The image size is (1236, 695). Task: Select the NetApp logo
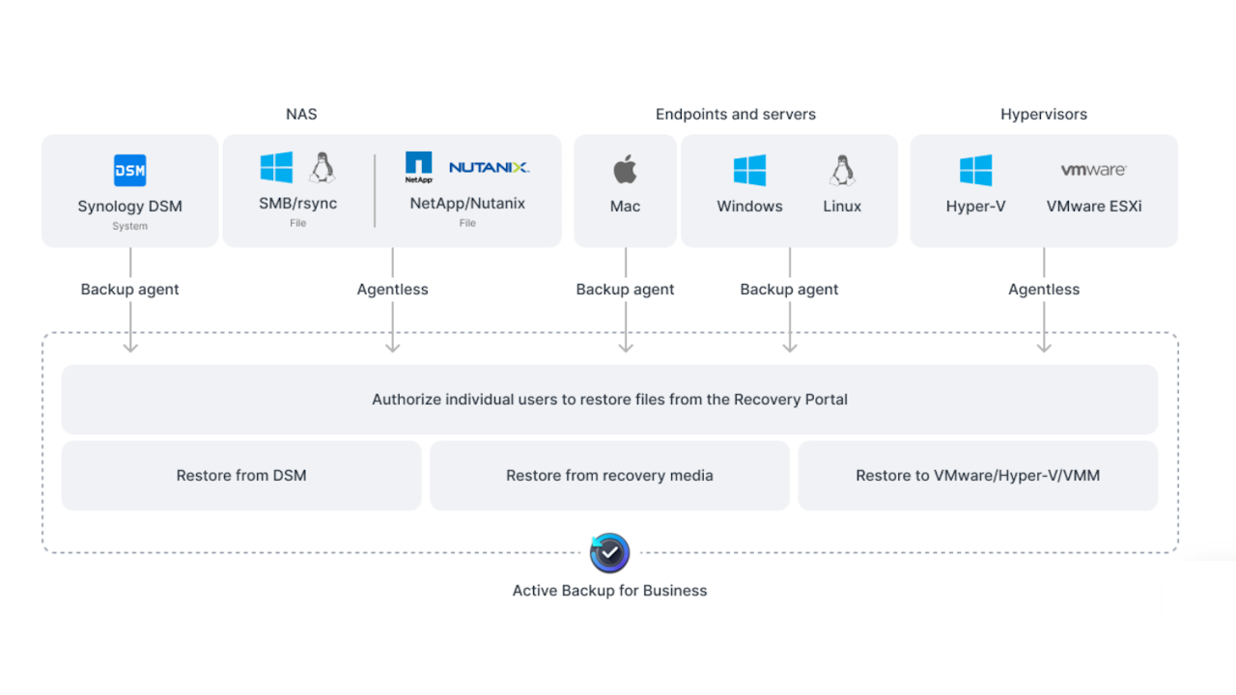pyautogui.click(x=419, y=166)
